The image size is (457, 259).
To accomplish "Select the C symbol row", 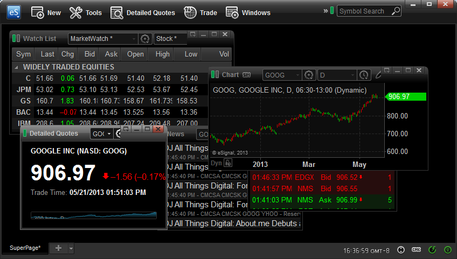I will (x=110, y=79).
